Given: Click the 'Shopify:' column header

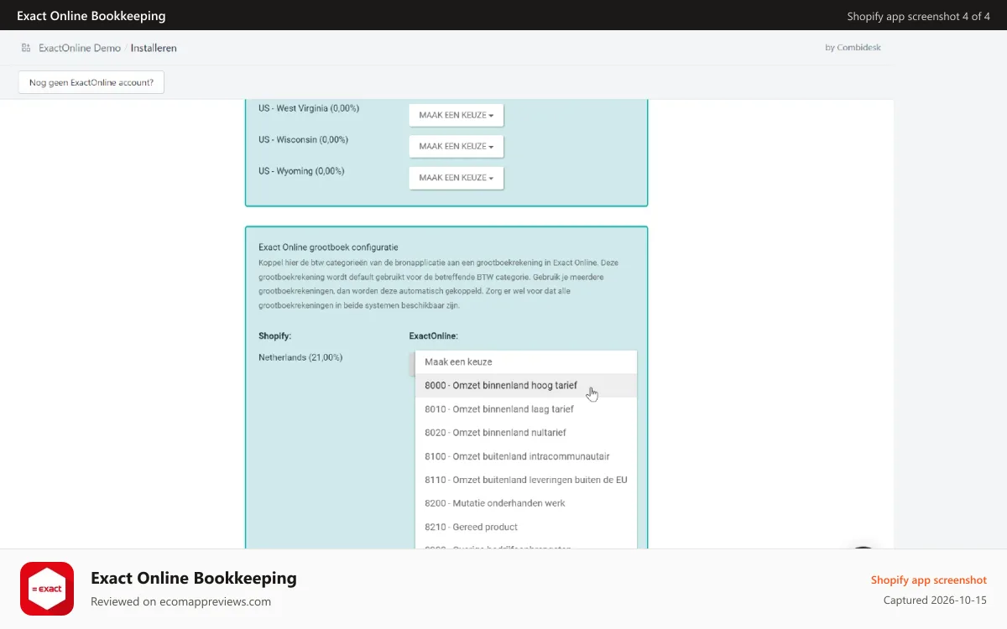Looking at the screenshot, I should point(275,335).
